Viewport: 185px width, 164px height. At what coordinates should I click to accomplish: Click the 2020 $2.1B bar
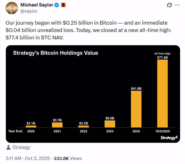tap(31, 126)
